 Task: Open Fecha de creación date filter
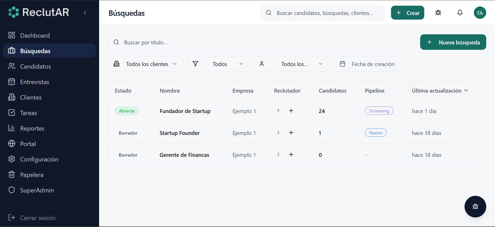(x=367, y=64)
